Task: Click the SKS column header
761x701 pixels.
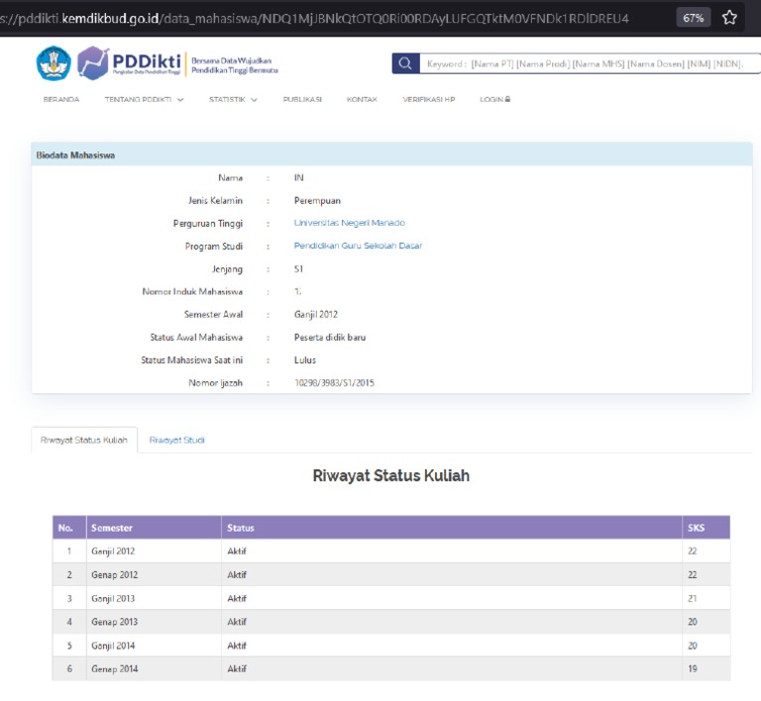Action: point(696,528)
